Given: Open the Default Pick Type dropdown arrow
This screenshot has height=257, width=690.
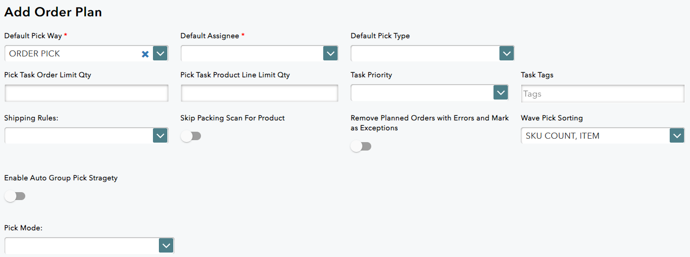Looking at the screenshot, I should [506, 53].
